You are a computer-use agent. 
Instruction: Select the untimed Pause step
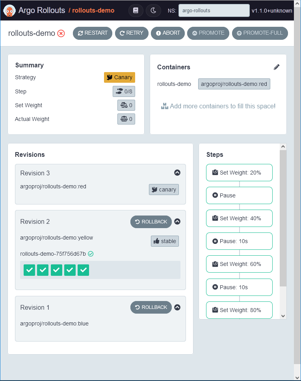[239, 195]
